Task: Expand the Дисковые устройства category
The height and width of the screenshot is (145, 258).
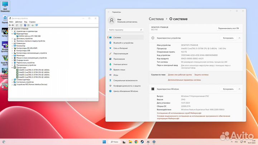Action: tap(12, 38)
